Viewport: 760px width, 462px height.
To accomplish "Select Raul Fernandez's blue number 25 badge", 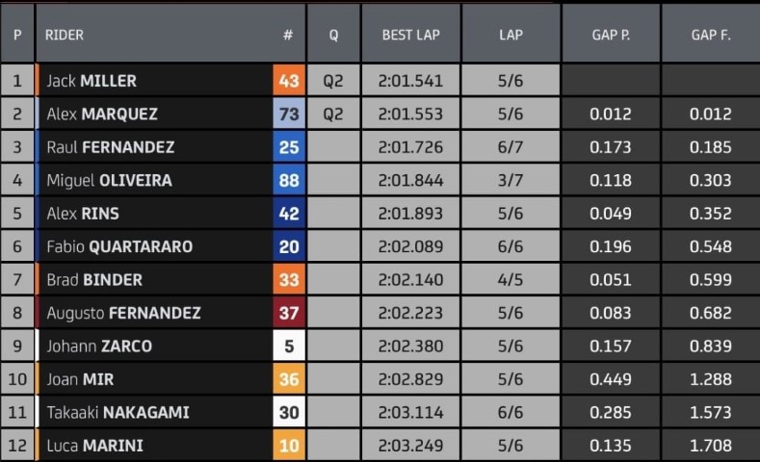I will (289, 146).
